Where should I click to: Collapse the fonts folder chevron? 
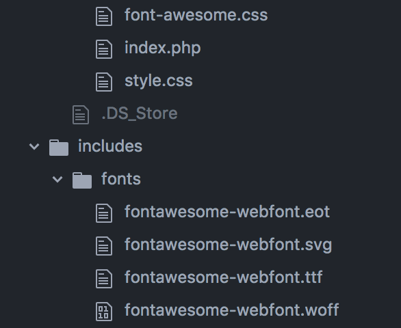57,179
